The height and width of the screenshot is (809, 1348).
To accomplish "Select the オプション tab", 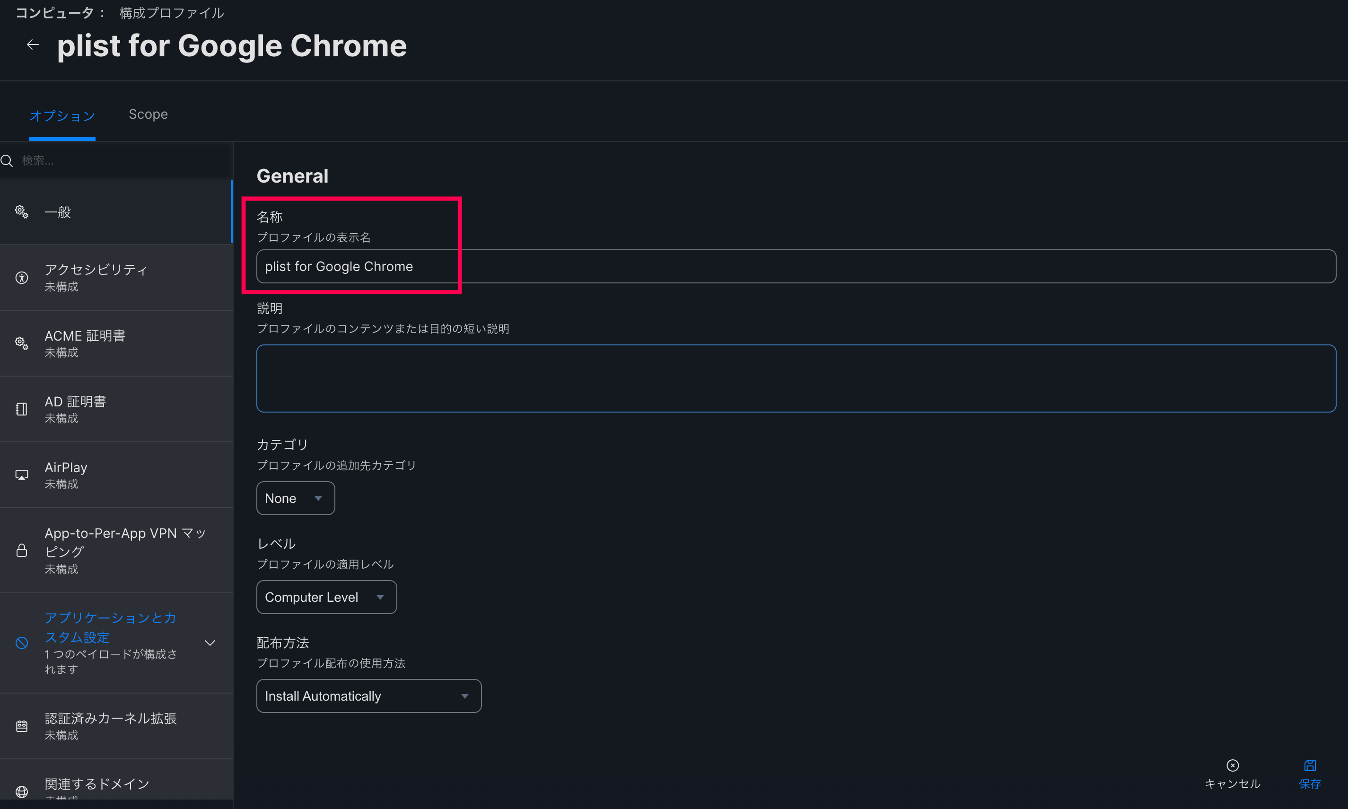I will click(x=62, y=115).
